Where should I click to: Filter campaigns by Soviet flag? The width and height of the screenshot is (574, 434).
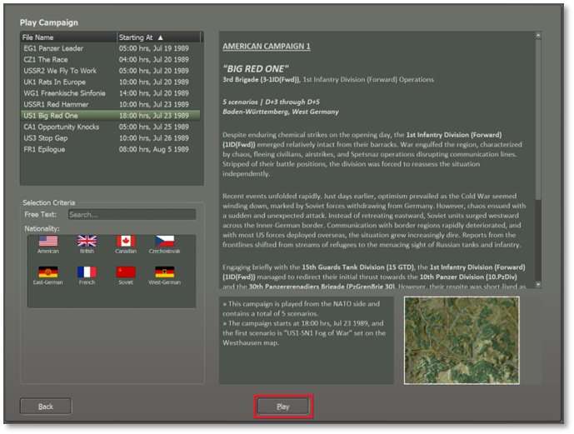pos(126,272)
